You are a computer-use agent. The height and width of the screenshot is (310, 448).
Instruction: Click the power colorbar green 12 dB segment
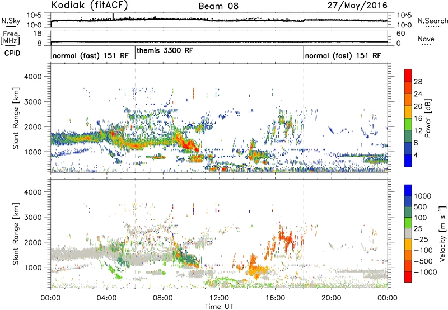tap(408, 124)
